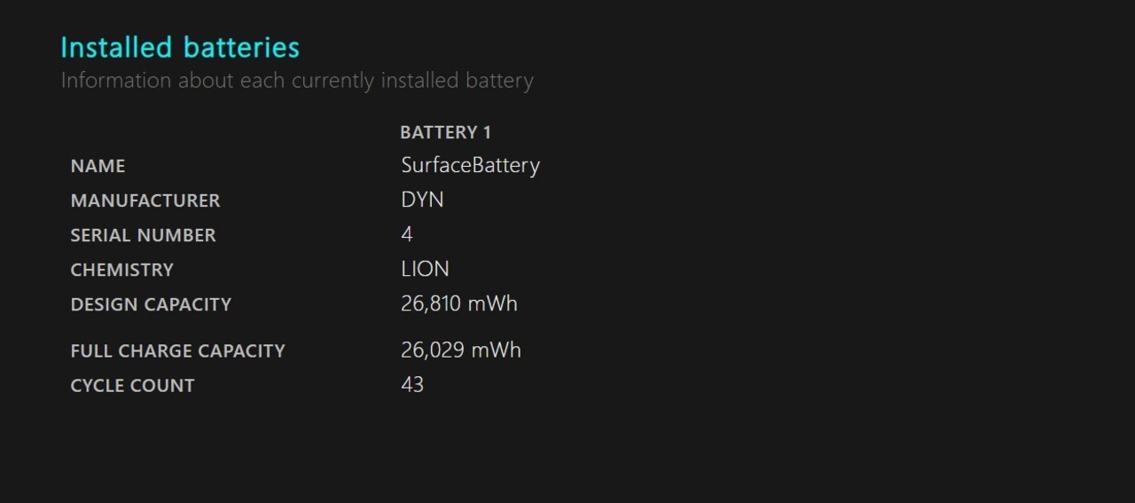Click the mWh unit after 26,810
The height and width of the screenshot is (503, 1135).
(492, 304)
